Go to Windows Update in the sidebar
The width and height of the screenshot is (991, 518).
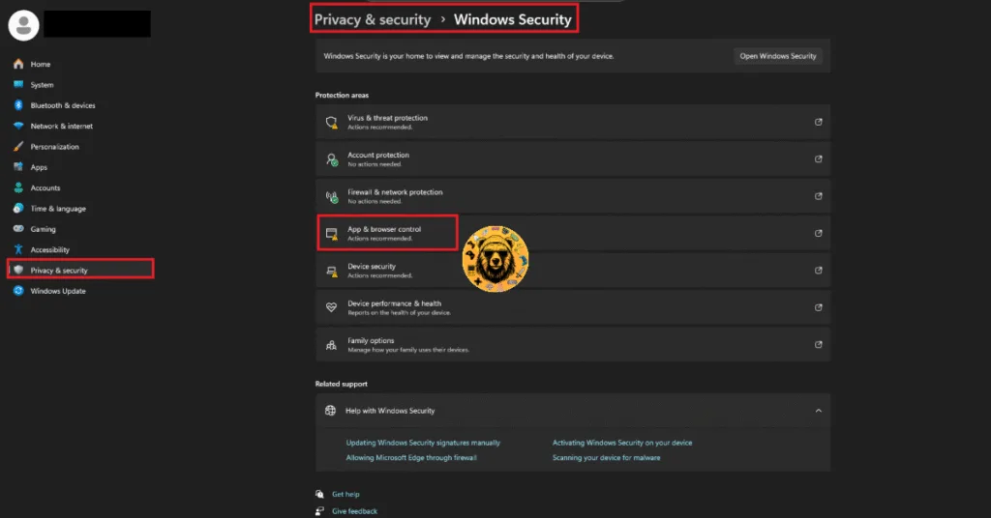(58, 291)
